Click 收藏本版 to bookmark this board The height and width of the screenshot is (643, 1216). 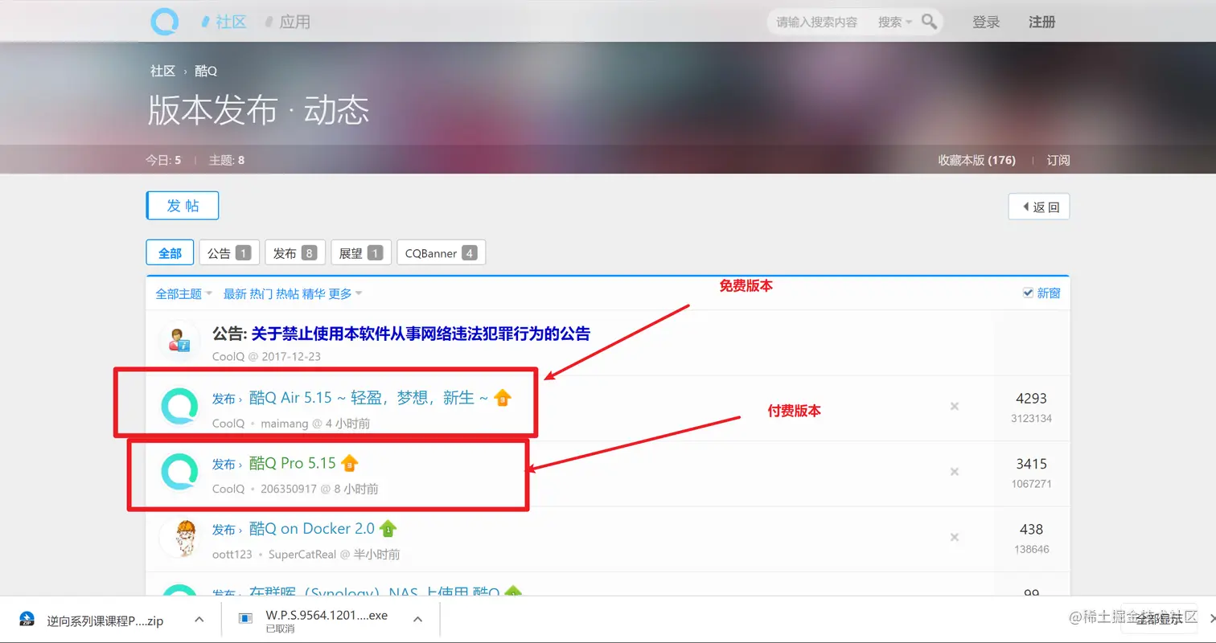point(976,160)
